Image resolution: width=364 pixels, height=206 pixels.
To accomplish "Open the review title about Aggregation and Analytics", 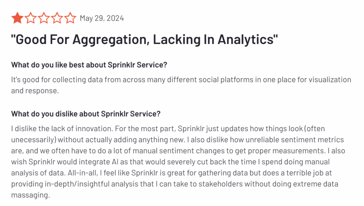I will point(144,40).
